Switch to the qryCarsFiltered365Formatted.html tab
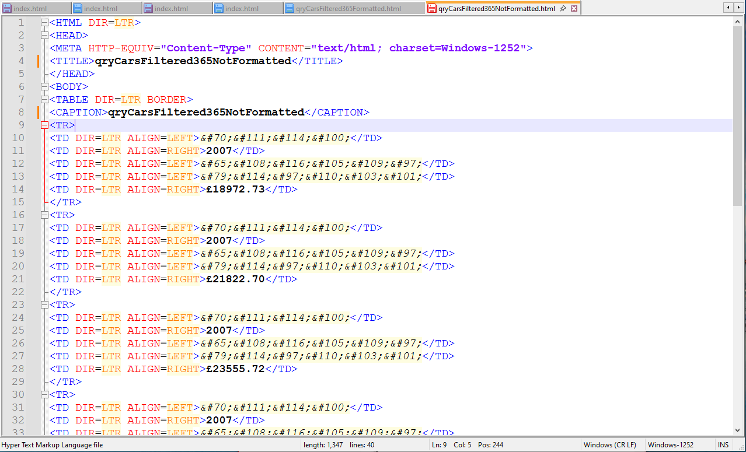 point(354,9)
